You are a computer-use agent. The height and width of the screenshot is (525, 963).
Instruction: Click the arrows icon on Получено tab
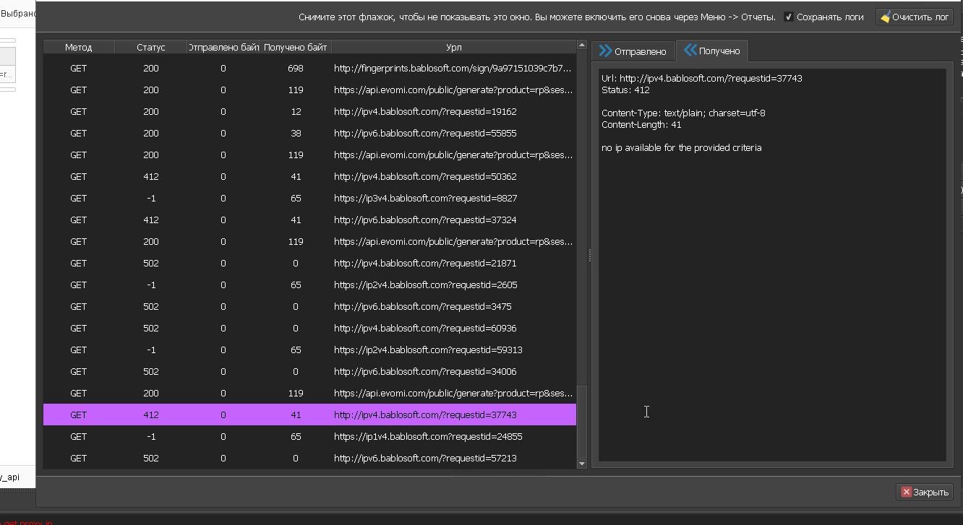690,51
